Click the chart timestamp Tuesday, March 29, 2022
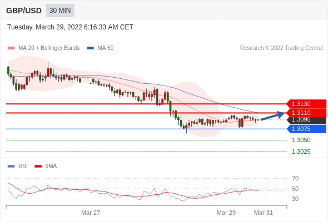 click(x=70, y=27)
